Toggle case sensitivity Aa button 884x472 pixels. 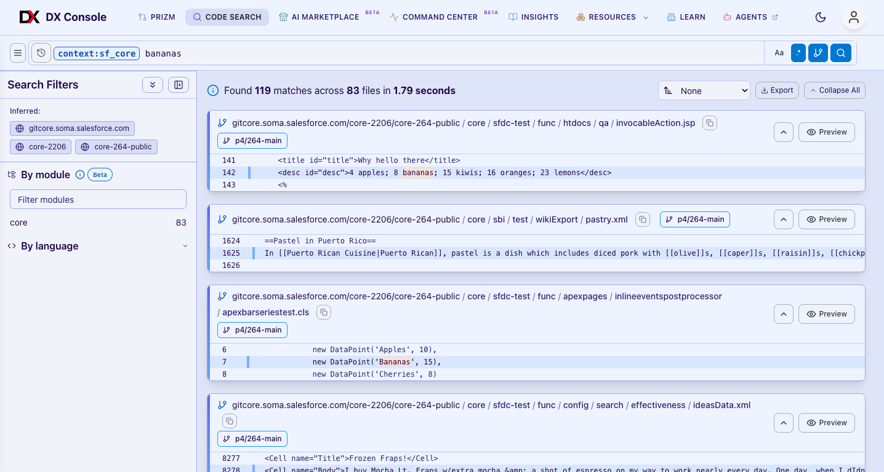pyautogui.click(x=779, y=53)
